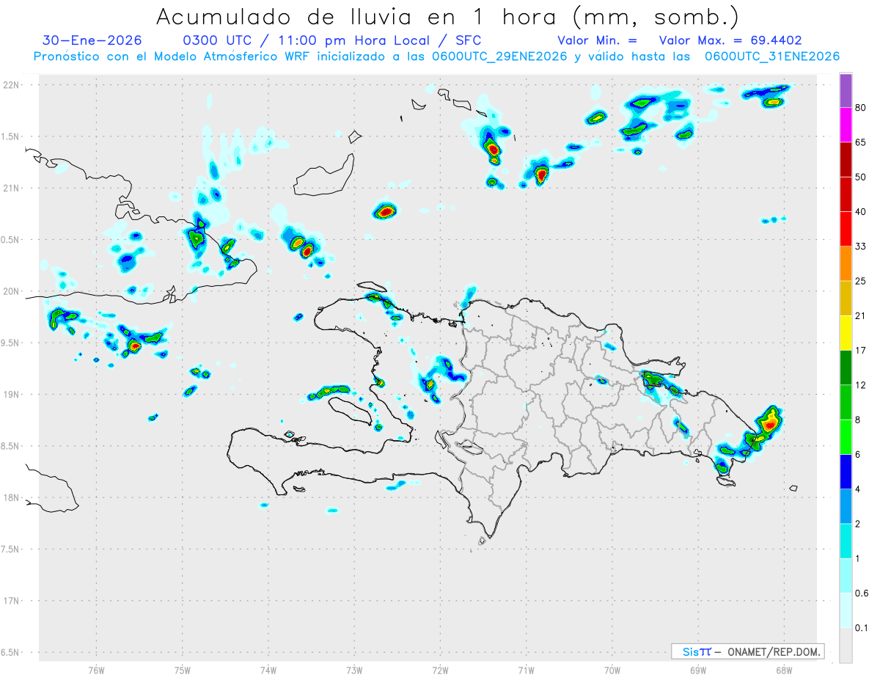
Task: Pick the dark blue colorbar segment between 4 and 6
Action: coord(846,472)
